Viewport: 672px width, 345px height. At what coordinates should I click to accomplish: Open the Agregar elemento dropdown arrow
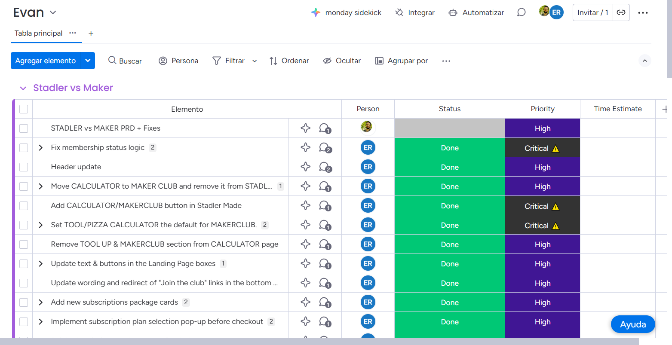click(88, 61)
